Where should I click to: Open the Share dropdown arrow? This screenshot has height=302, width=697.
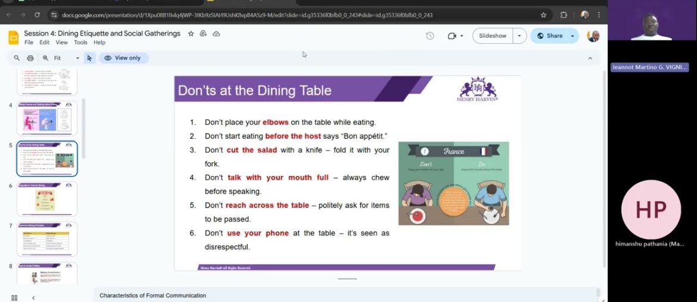coord(572,36)
